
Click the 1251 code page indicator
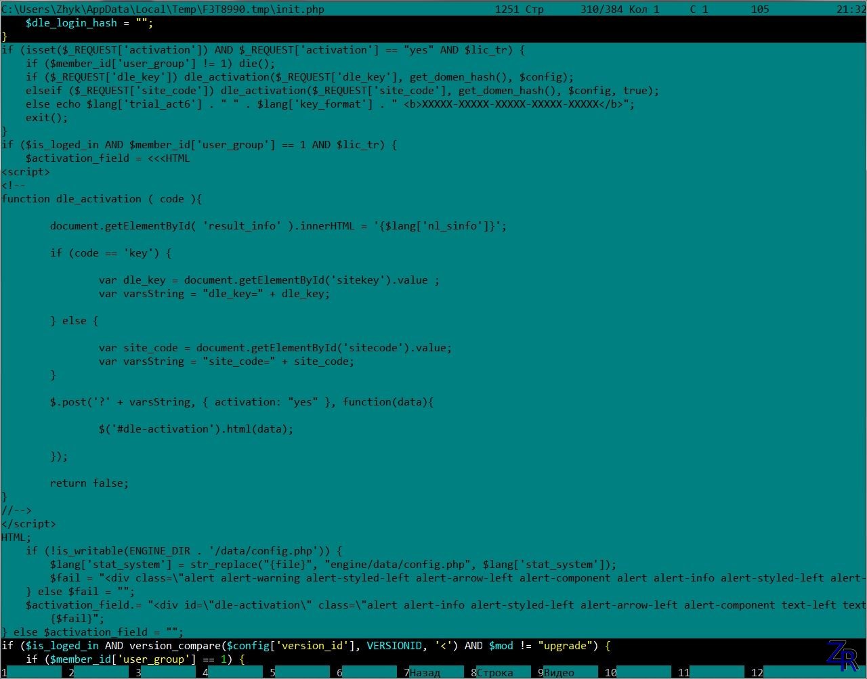(507, 9)
